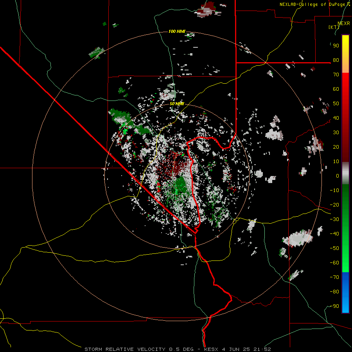Pick the gray zero-velocity segment of color bar
This screenshot has width=352, height=352.
345,173
